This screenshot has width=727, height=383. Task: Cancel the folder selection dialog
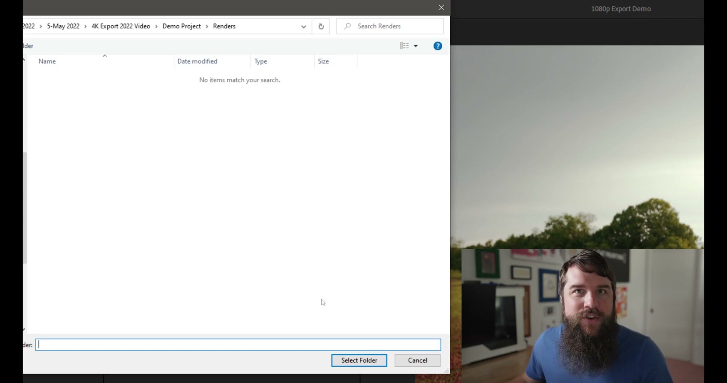418,360
